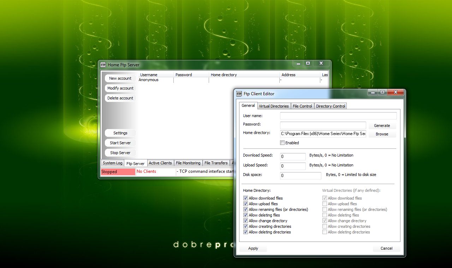Click the Modify account button
452x268 pixels.
120,88
